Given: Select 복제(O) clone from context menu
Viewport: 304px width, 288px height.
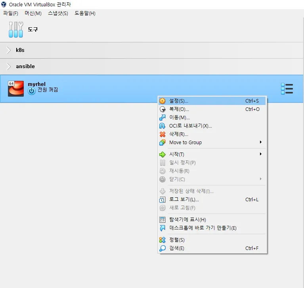Looking at the screenshot, I should pyautogui.click(x=212, y=109).
